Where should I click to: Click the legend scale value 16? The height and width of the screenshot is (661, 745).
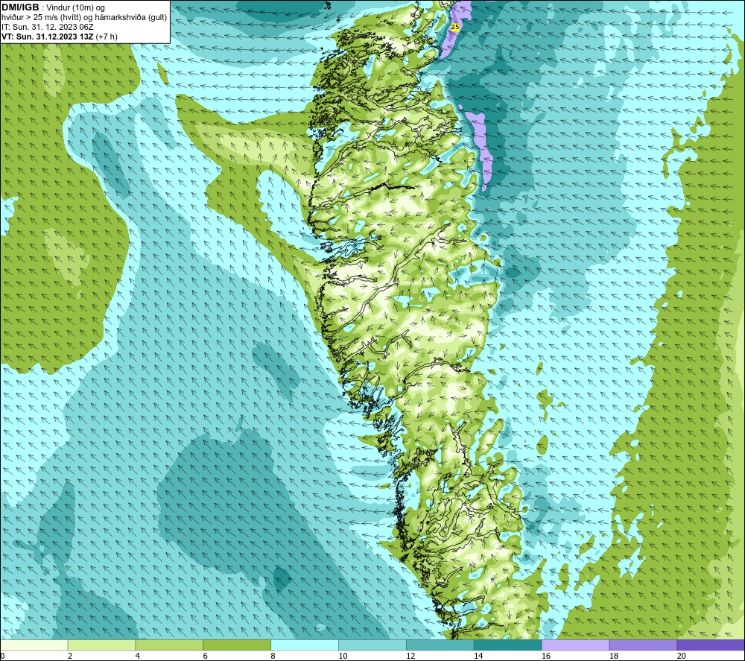(x=546, y=656)
